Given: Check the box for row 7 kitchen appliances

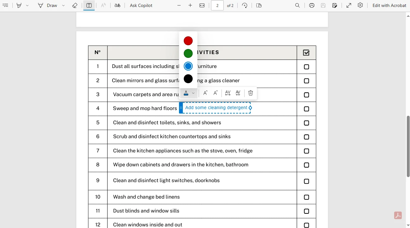Looking at the screenshot, I should coord(306,151).
